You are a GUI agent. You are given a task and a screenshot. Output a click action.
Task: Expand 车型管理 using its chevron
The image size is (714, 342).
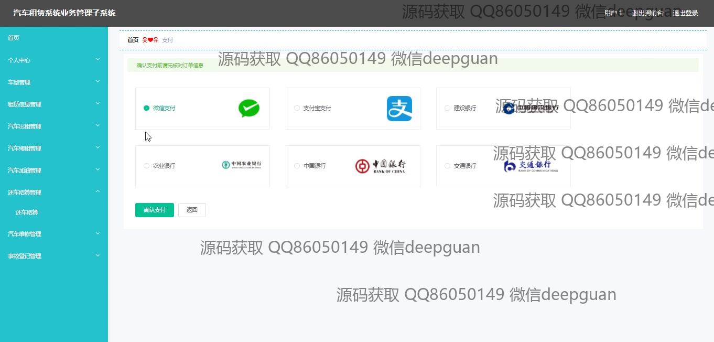(98, 82)
